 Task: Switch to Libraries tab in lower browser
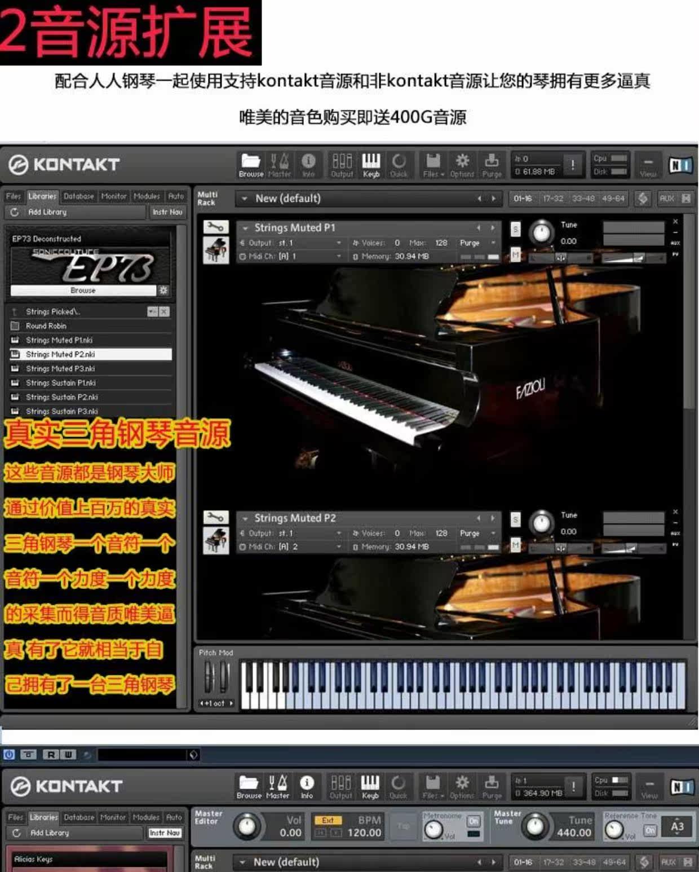43,817
